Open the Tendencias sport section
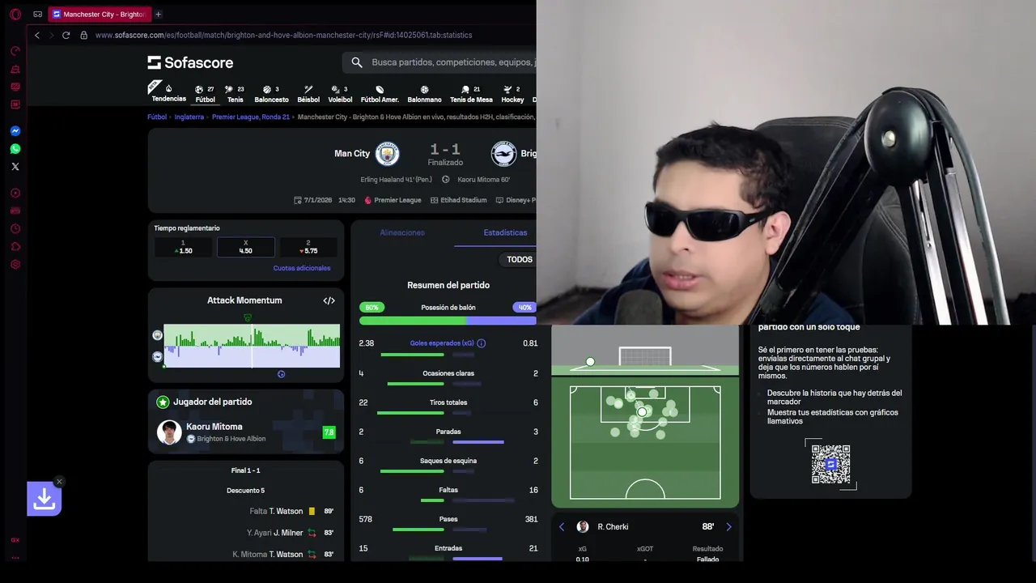 coord(168,93)
